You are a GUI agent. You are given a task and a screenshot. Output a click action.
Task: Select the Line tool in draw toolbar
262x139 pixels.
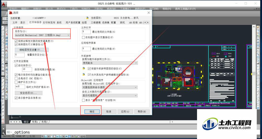(3, 27)
